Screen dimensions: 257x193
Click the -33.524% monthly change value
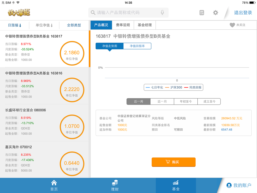[x=27, y=49]
